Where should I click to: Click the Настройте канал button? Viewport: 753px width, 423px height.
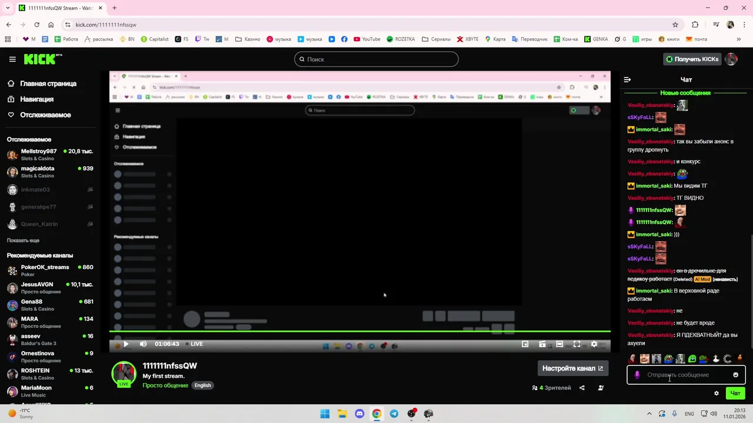coord(572,368)
